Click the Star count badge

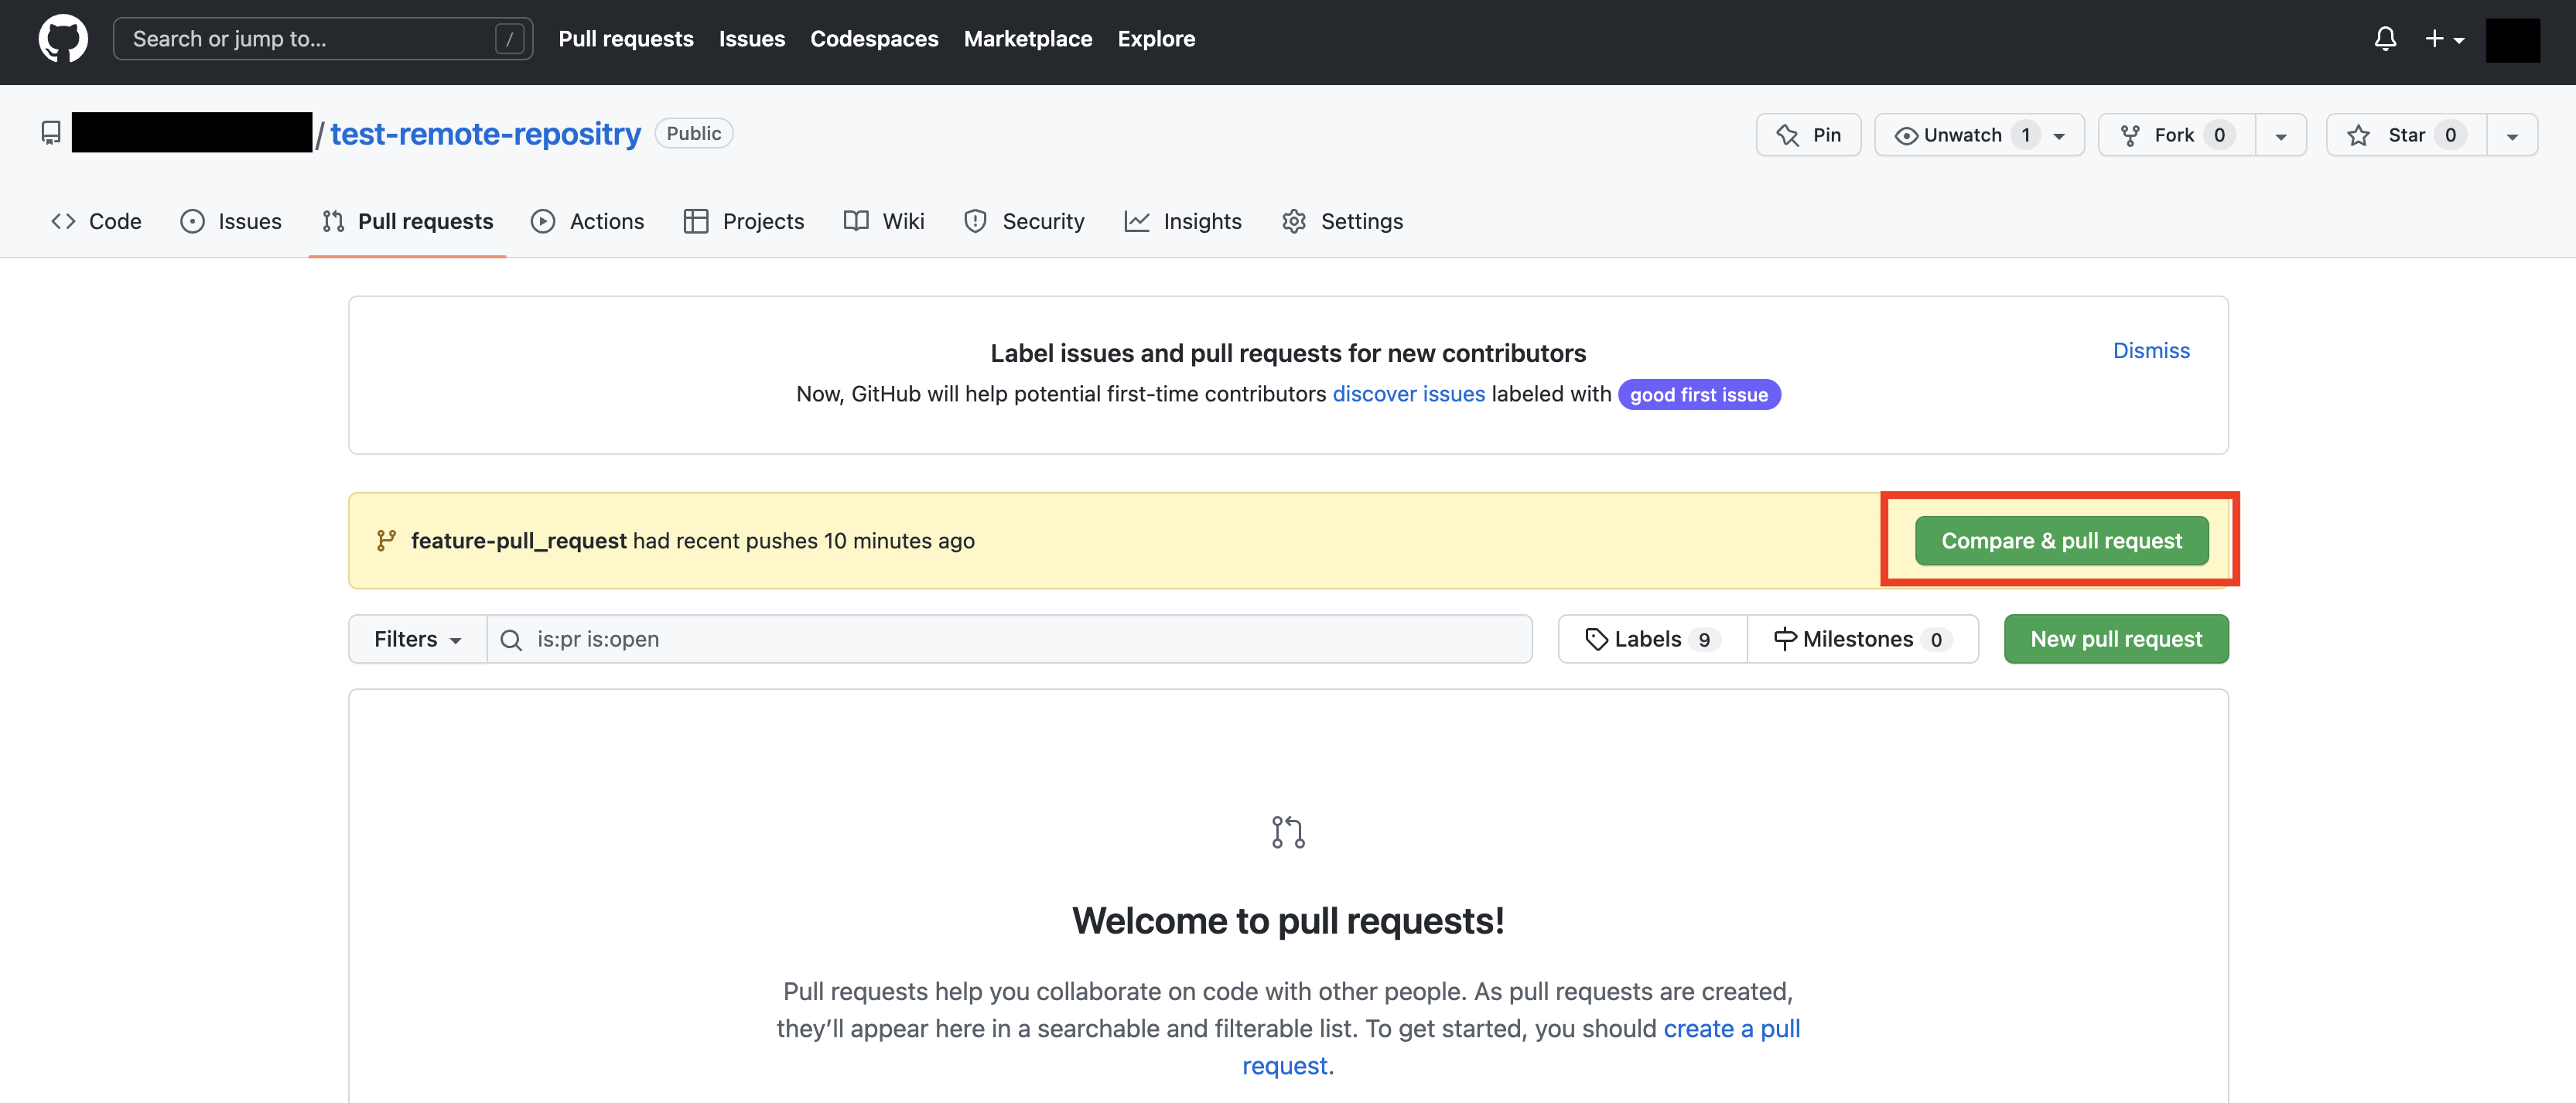coord(2450,135)
